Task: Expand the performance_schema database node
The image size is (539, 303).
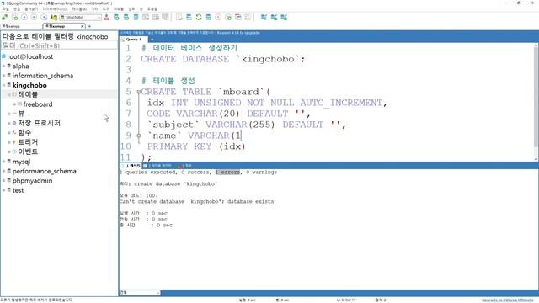Action: click(x=3, y=171)
